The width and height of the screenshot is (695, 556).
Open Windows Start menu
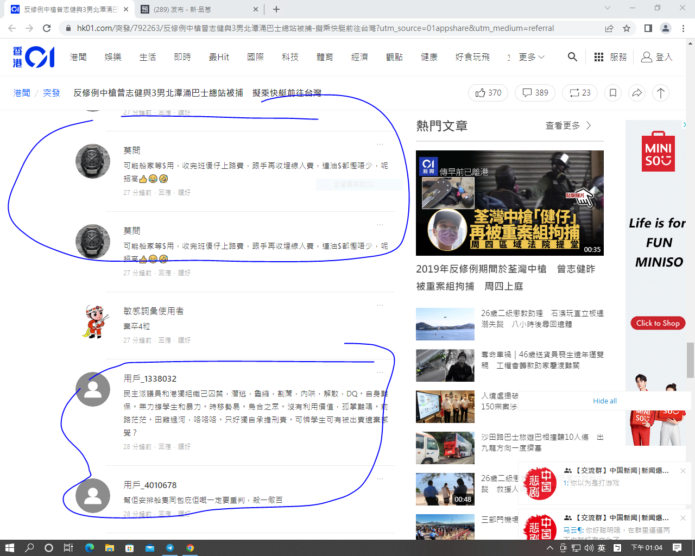[9, 548]
